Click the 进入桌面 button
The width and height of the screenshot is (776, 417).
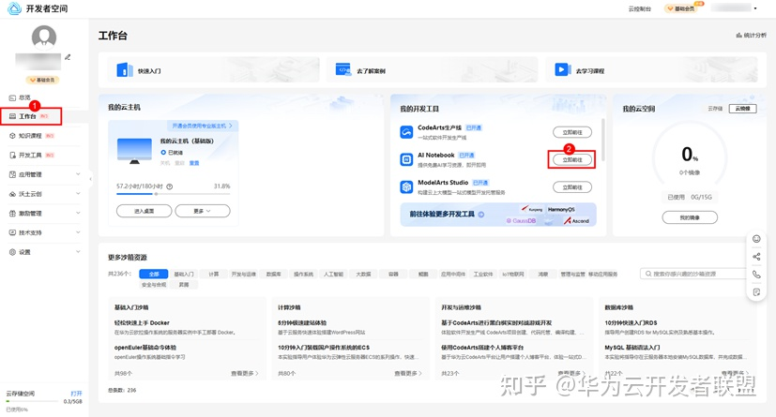(x=144, y=211)
